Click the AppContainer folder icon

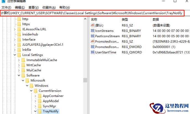point(39,96)
